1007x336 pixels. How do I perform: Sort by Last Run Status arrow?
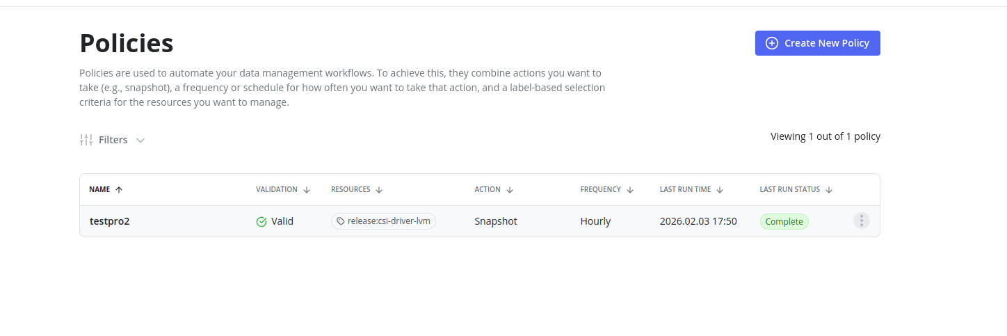tap(829, 189)
